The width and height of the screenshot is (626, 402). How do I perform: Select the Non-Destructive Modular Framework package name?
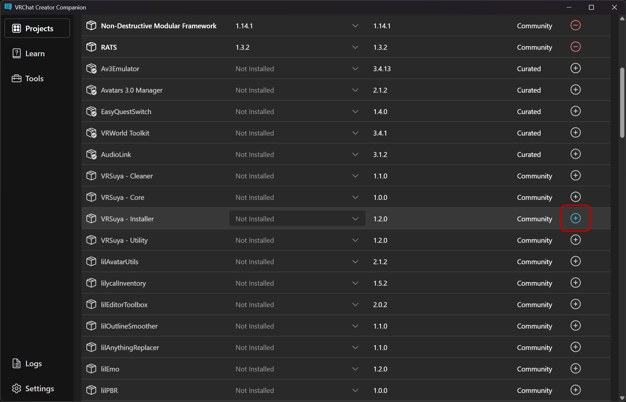click(x=159, y=26)
